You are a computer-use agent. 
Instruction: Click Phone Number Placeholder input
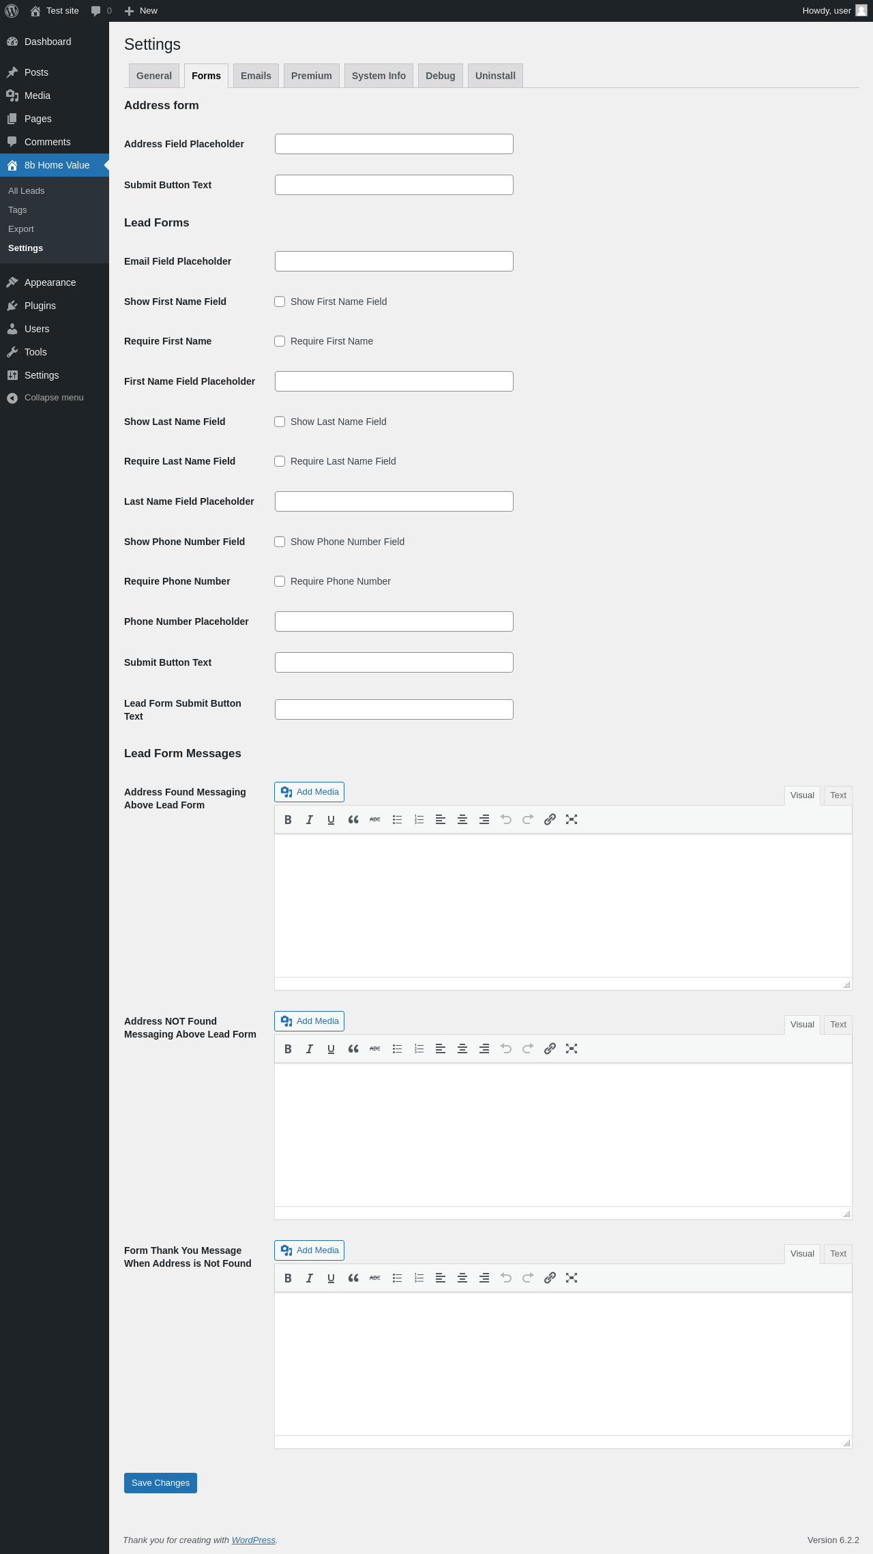pos(394,621)
